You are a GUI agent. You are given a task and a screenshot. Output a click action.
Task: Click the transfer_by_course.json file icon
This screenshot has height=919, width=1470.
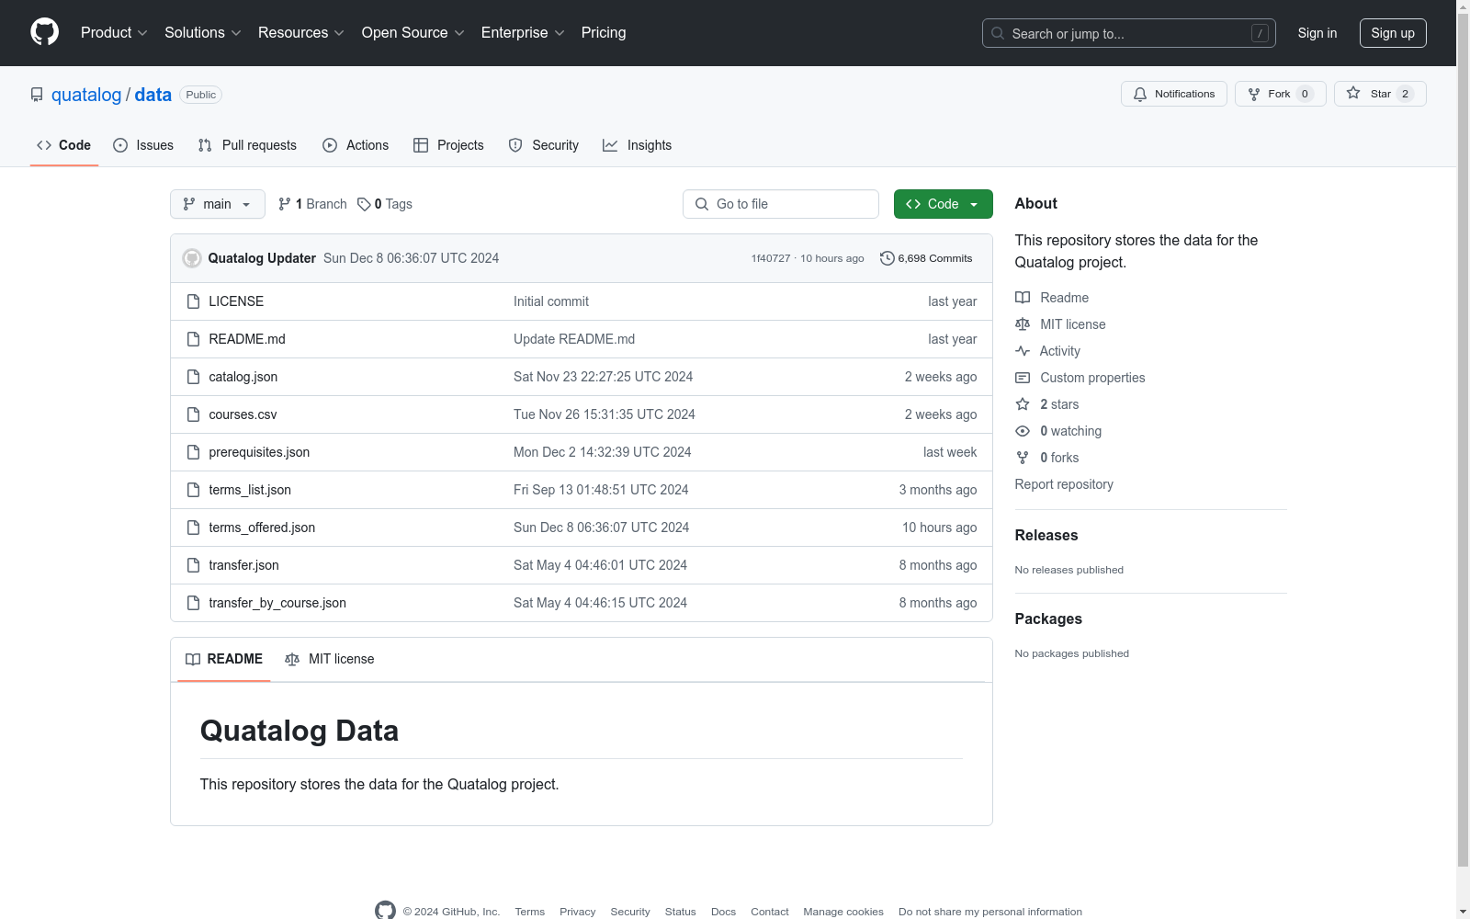tap(193, 603)
